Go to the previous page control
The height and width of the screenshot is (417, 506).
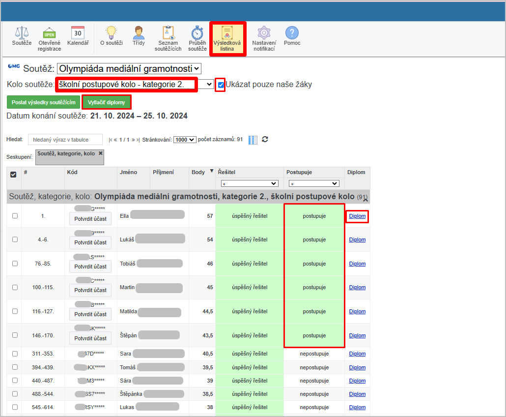coord(115,140)
